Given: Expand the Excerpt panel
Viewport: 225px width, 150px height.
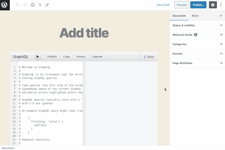Looking at the screenshot, I should (197, 54).
